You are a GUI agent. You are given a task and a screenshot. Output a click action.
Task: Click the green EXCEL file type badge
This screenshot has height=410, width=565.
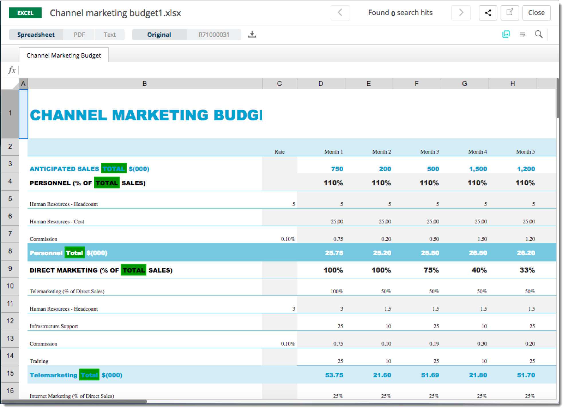tap(25, 13)
